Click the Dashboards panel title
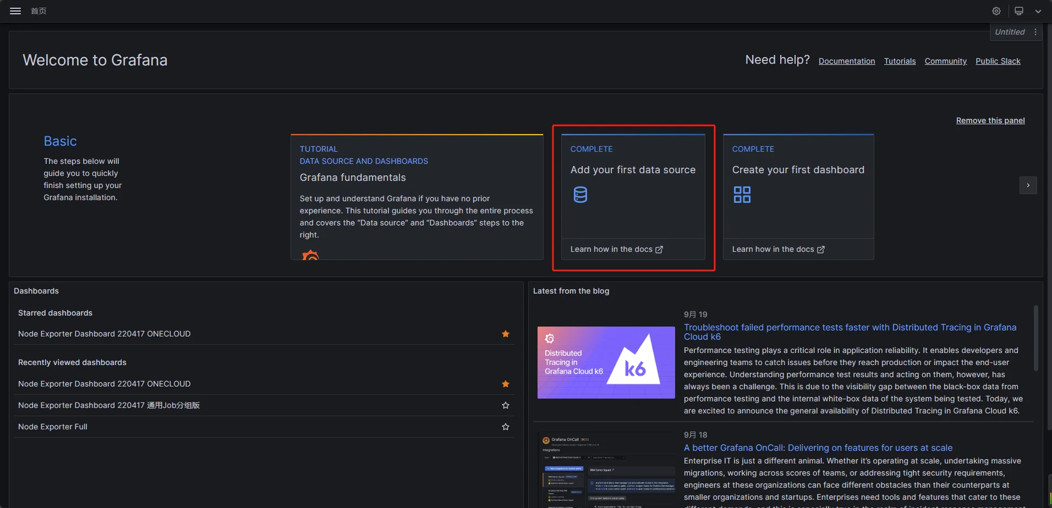 point(36,291)
